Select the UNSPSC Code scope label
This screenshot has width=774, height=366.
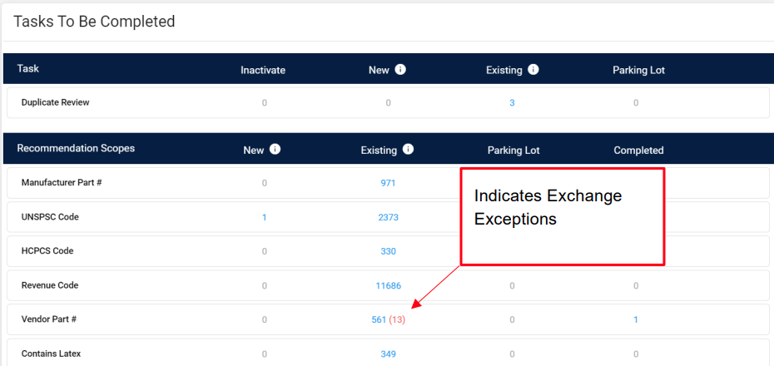(x=50, y=217)
